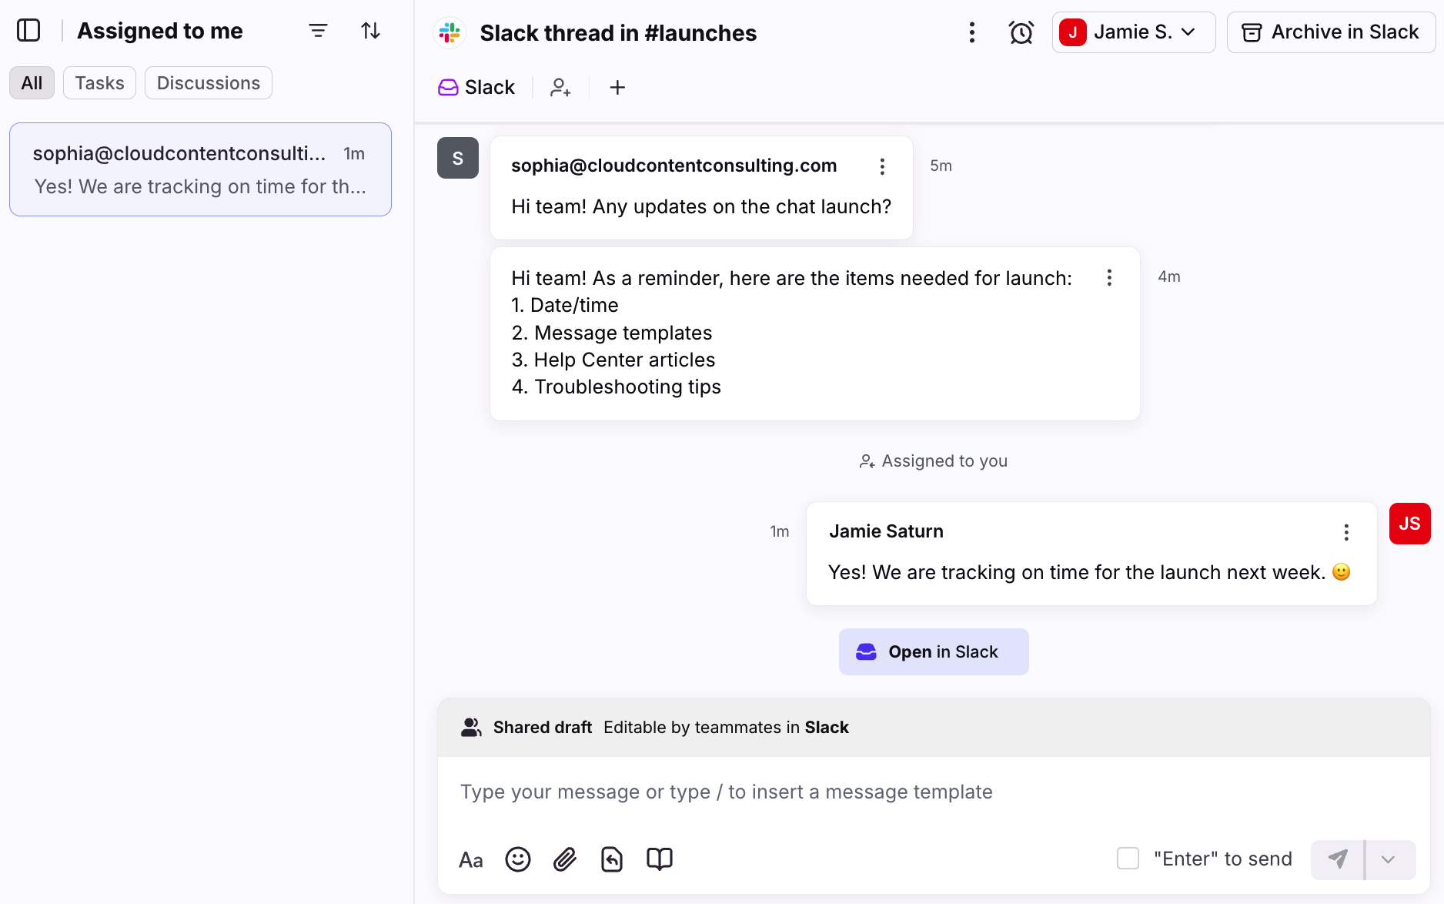Screen dimensions: 1444x904
Task: Add a new tab with plus icon
Action: tap(617, 88)
